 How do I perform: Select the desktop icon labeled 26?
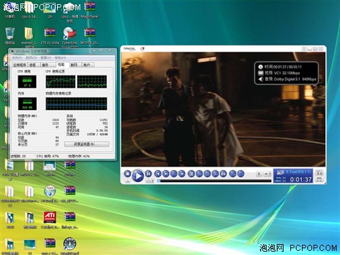point(50,10)
